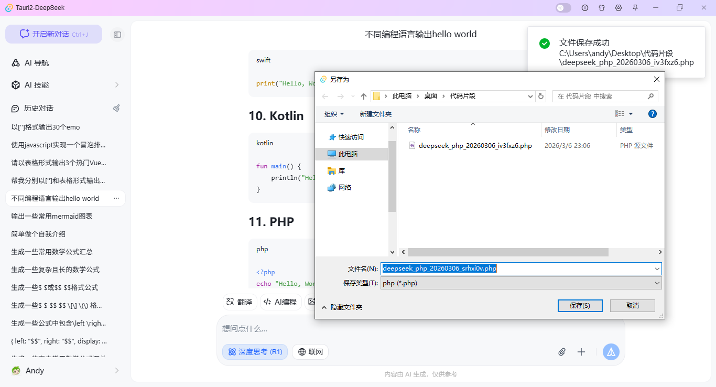The image size is (716, 387).
Task: Attach a file with the paperclip icon
Action: (562, 352)
